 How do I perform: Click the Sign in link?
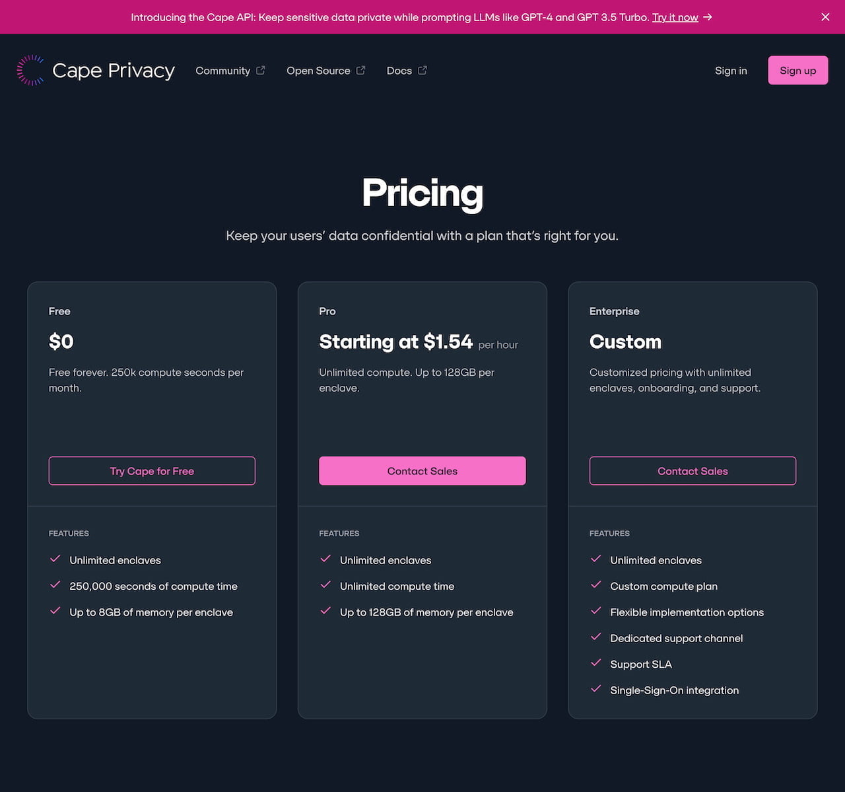(731, 70)
